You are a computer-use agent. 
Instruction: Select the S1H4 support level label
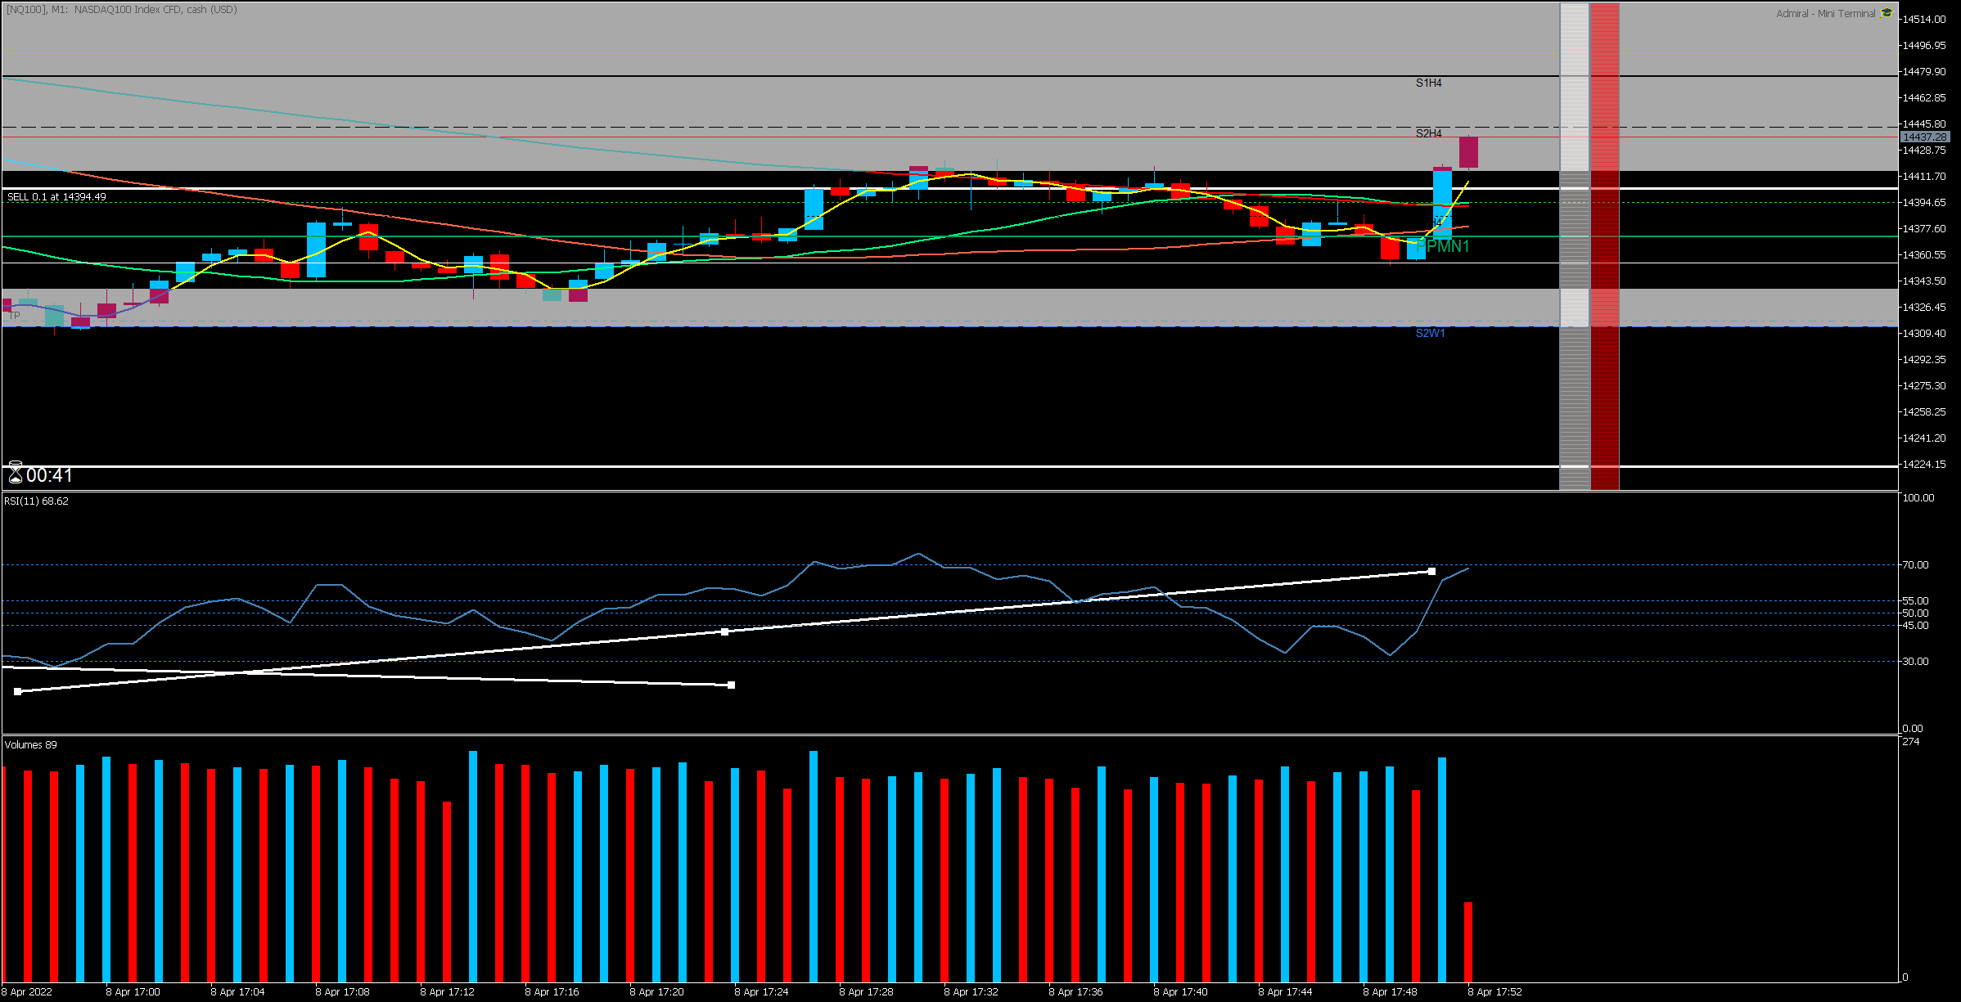pyautogui.click(x=1428, y=83)
